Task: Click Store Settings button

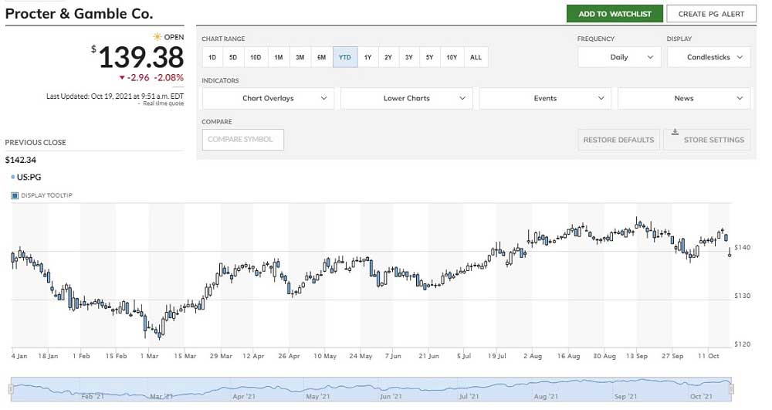Action: [707, 140]
